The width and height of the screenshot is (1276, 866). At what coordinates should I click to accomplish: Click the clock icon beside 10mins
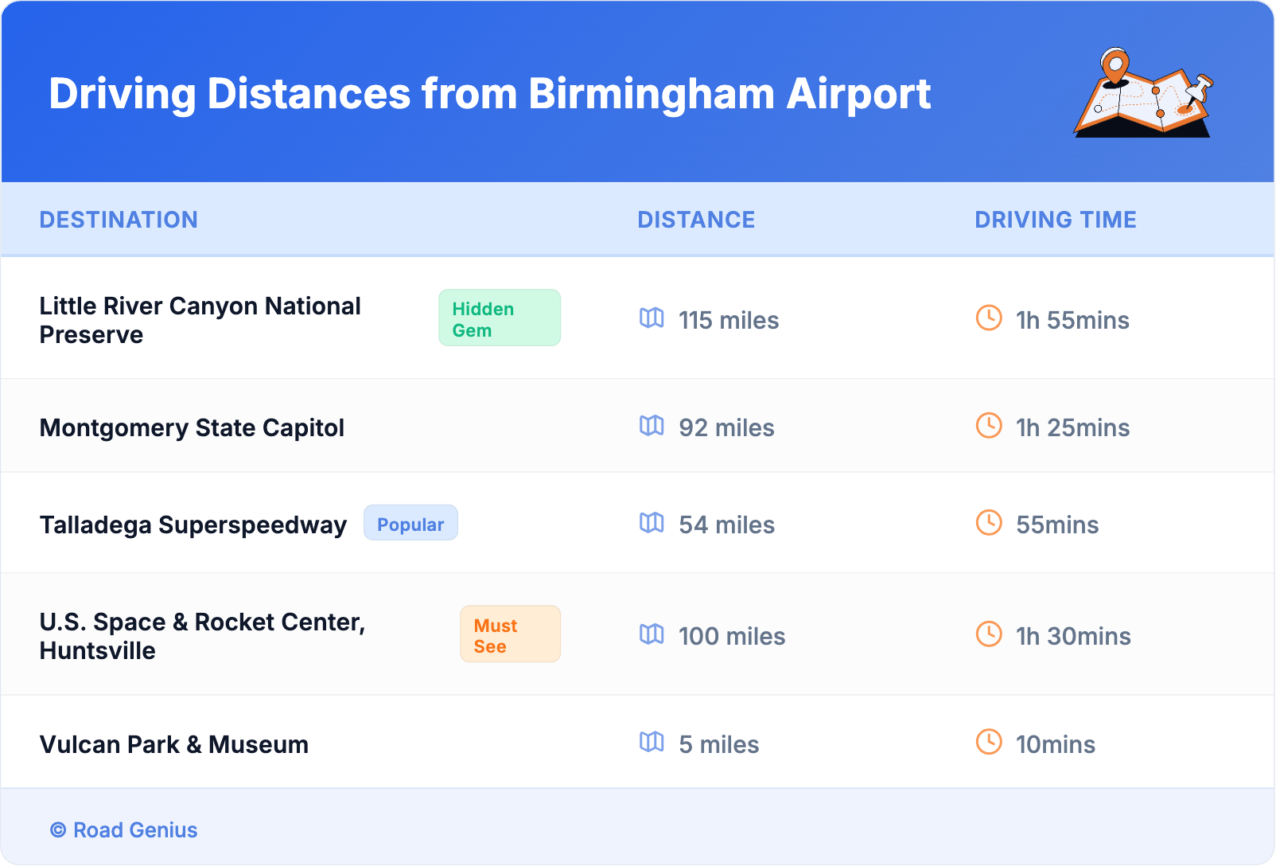click(x=989, y=743)
